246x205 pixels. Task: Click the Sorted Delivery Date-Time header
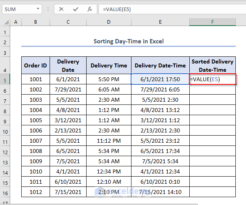click(212, 65)
